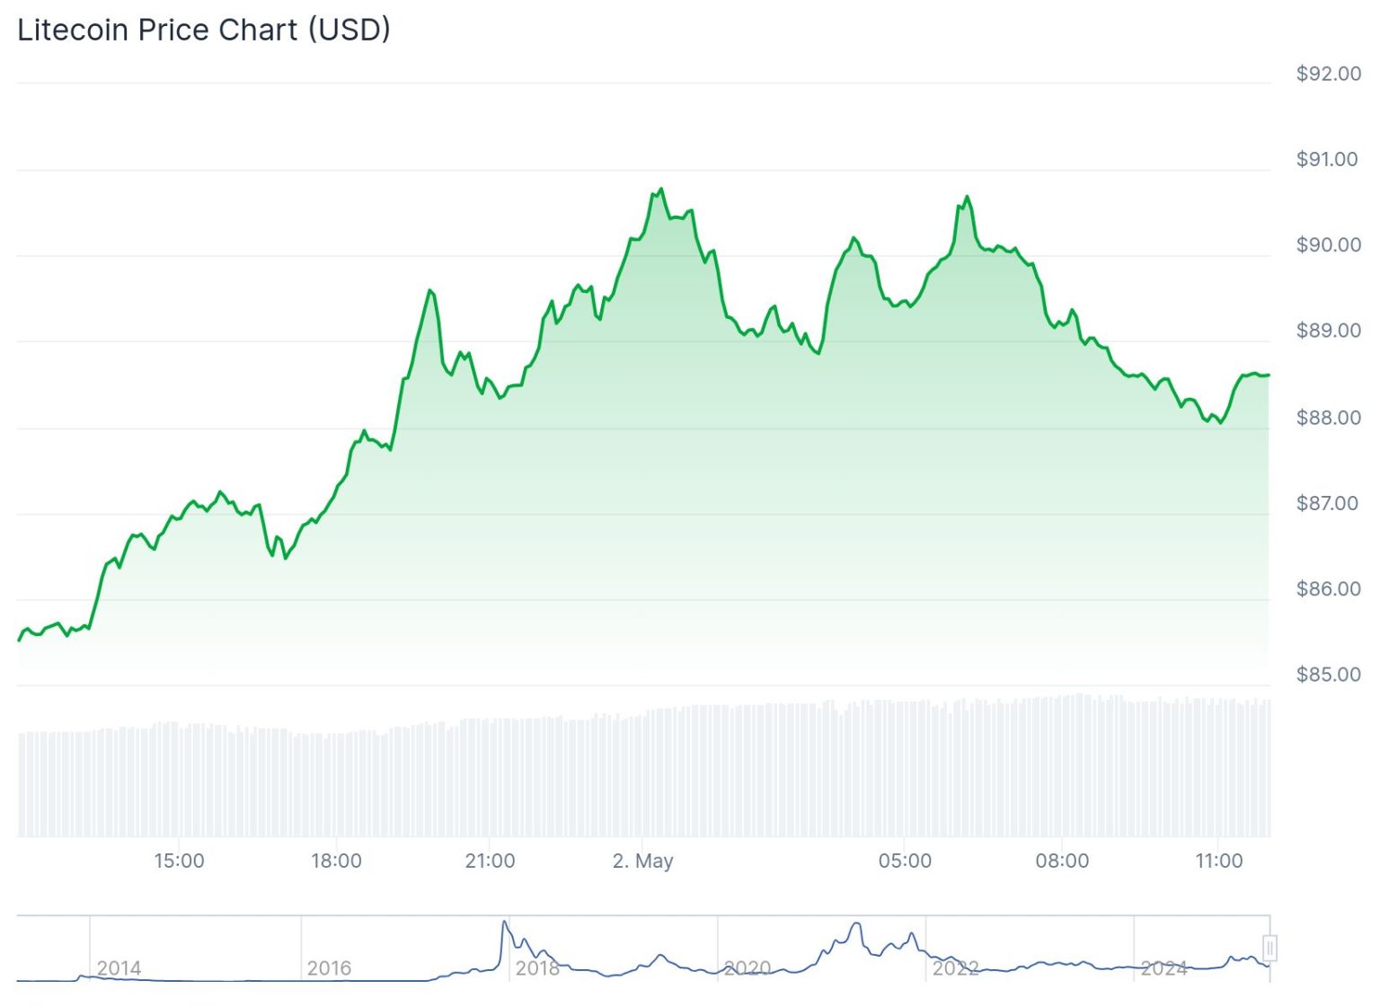1380x1007 pixels.
Task: Click the 2018 label in the navigator
Action: pyautogui.click(x=536, y=967)
